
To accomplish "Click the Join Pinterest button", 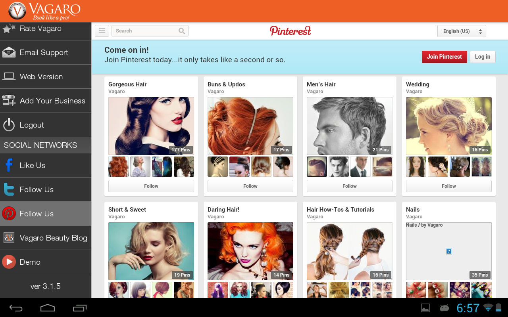I will [444, 57].
